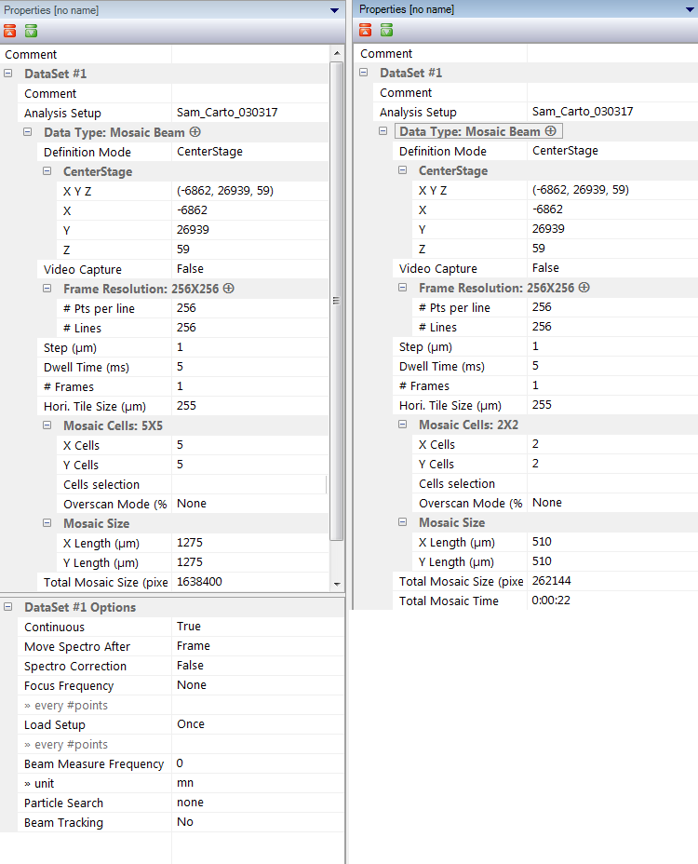The height and width of the screenshot is (864, 698).
Task: Open the right Properties panel title dropdown arrow
Action: (688, 9)
